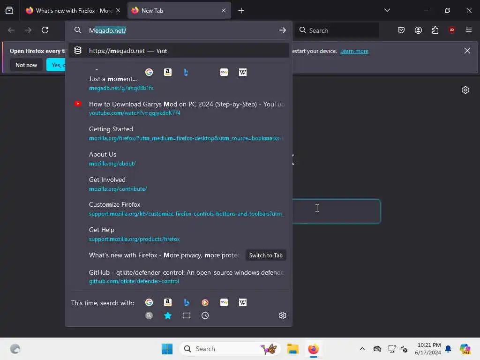Open Getting Started mozilla suggestion

179,134
